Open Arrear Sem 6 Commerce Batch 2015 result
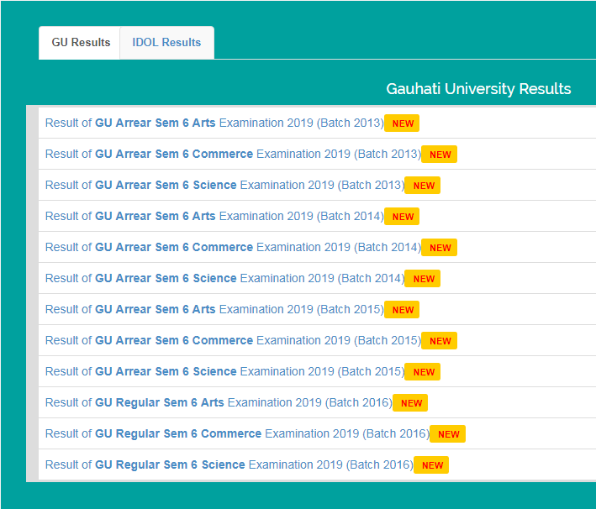The image size is (596, 509). [234, 341]
